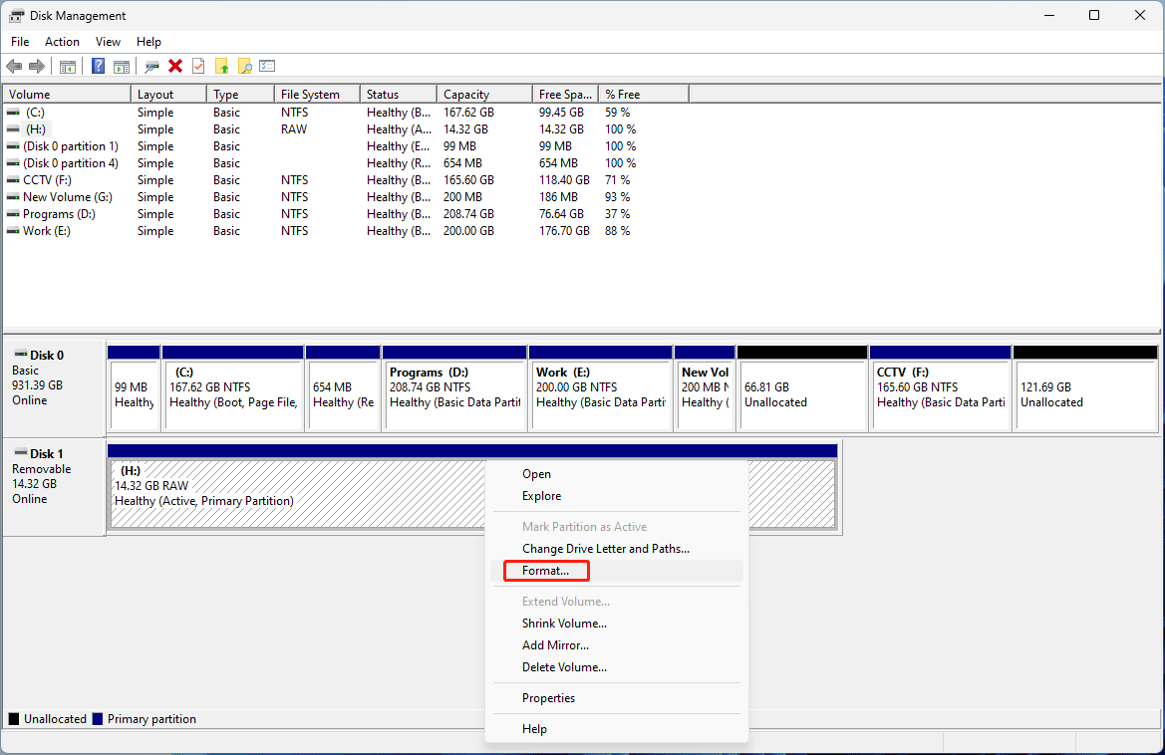This screenshot has width=1165, height=755.
Task: Open the View menu
Action: [108, 42]
